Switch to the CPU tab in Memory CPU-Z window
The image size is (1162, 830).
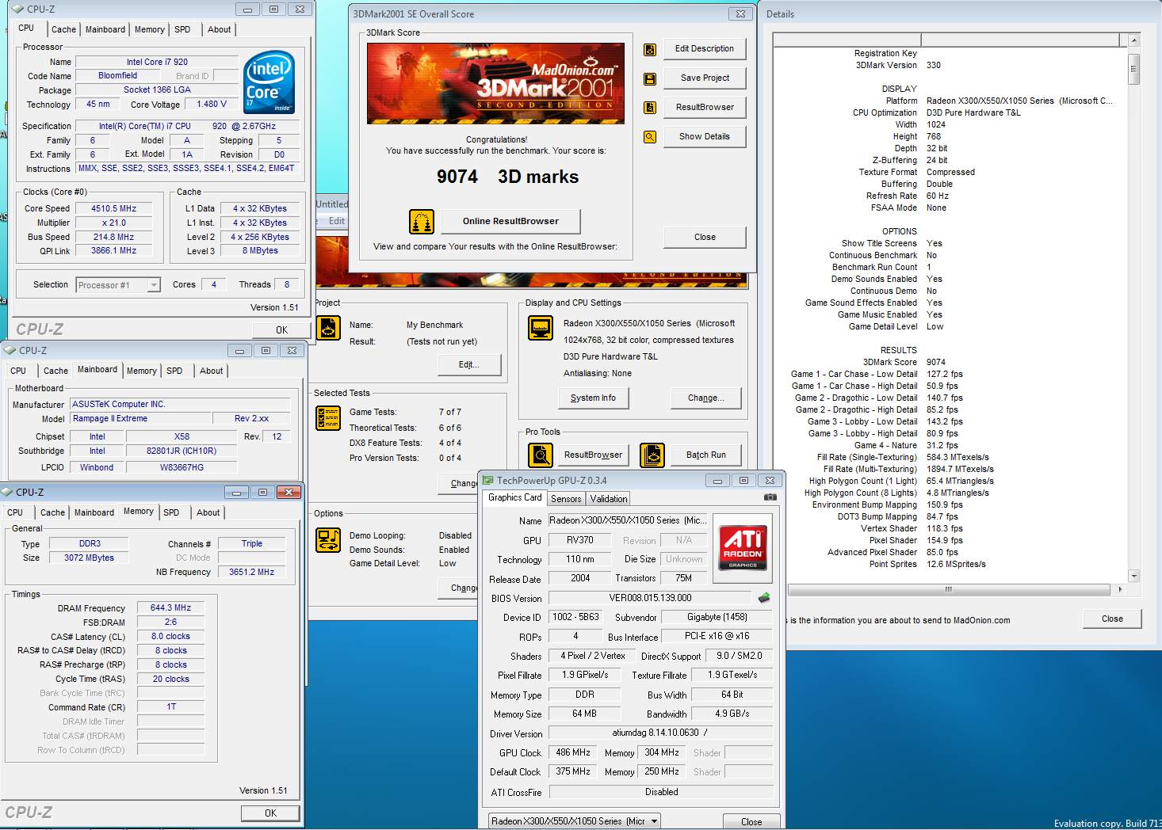15,512
